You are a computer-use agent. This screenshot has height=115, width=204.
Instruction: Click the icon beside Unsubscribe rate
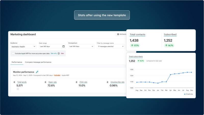pyautogui.click(x=108, y=82)
